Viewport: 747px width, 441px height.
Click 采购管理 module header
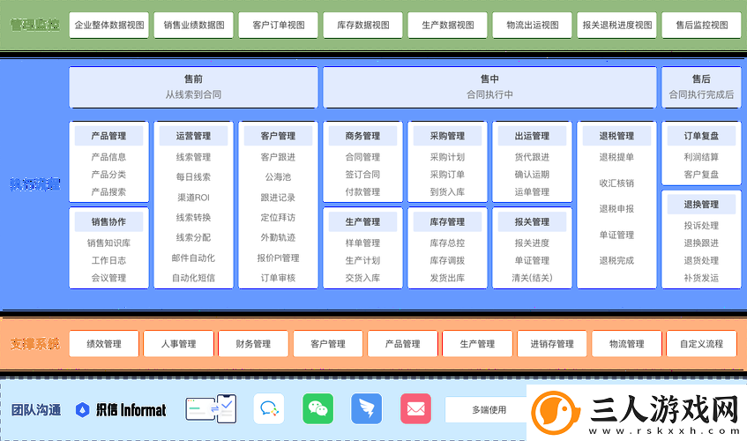pos(447,136)
